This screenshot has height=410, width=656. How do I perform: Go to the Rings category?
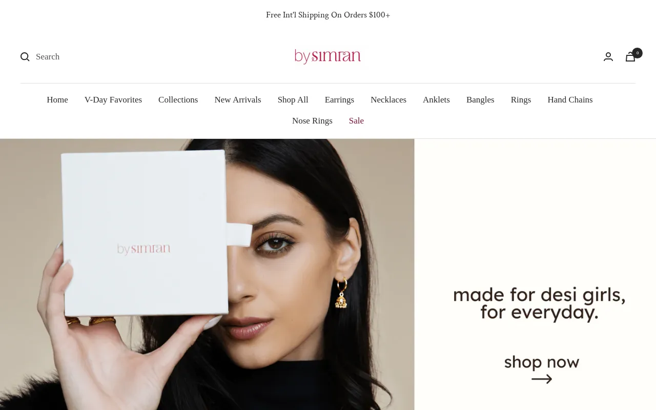click(521, 100)
